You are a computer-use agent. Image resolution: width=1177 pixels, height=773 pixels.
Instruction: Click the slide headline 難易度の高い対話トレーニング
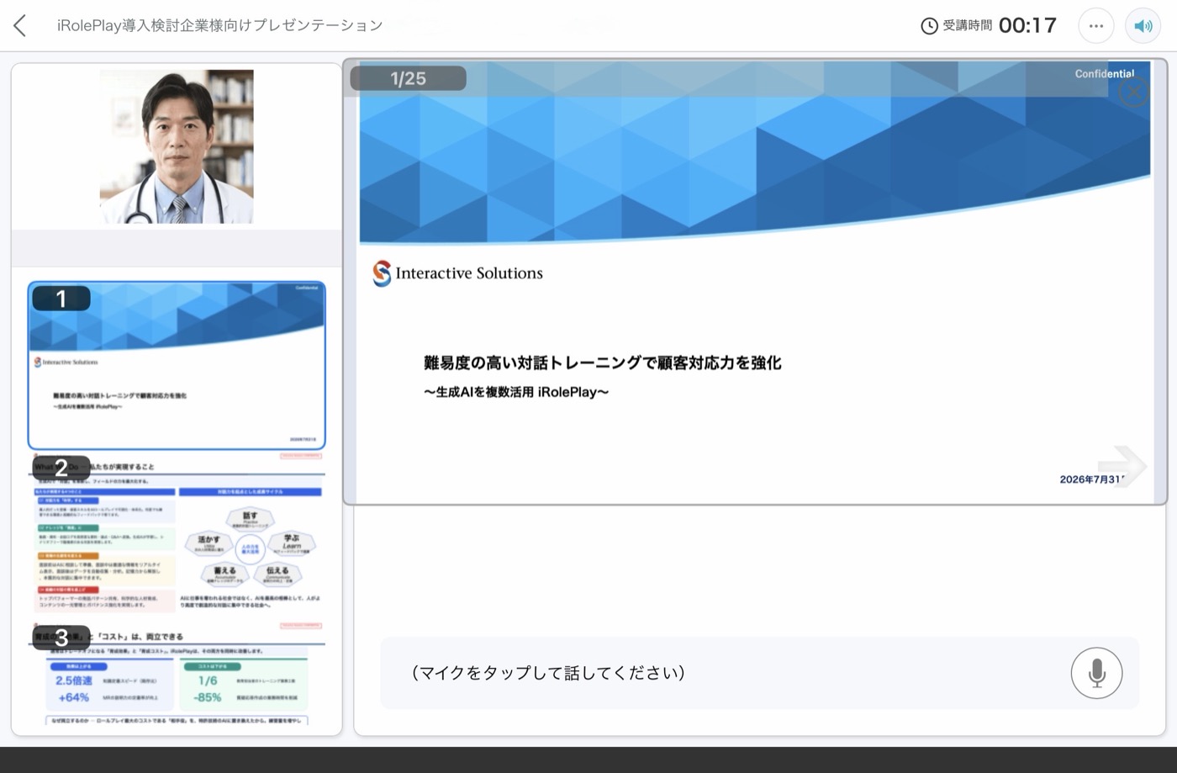coord(603,363)
